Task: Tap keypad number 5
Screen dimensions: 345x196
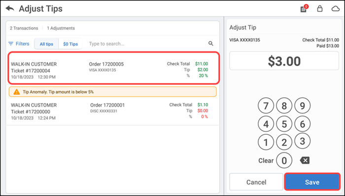Action: [x=284, y=124]
